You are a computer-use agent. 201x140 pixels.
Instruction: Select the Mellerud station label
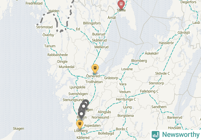click(101, 47)
